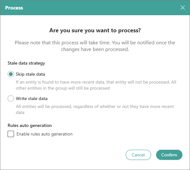
Task: Enable the rules auto generation checkbox
Action: 11,134
